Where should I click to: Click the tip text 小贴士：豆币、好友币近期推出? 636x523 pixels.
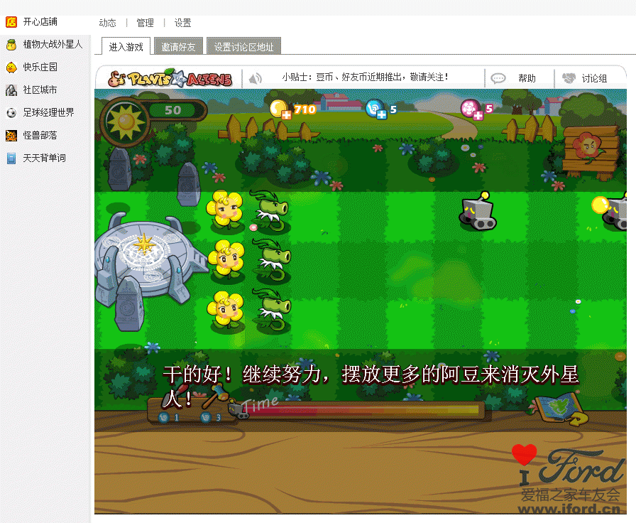365,77
